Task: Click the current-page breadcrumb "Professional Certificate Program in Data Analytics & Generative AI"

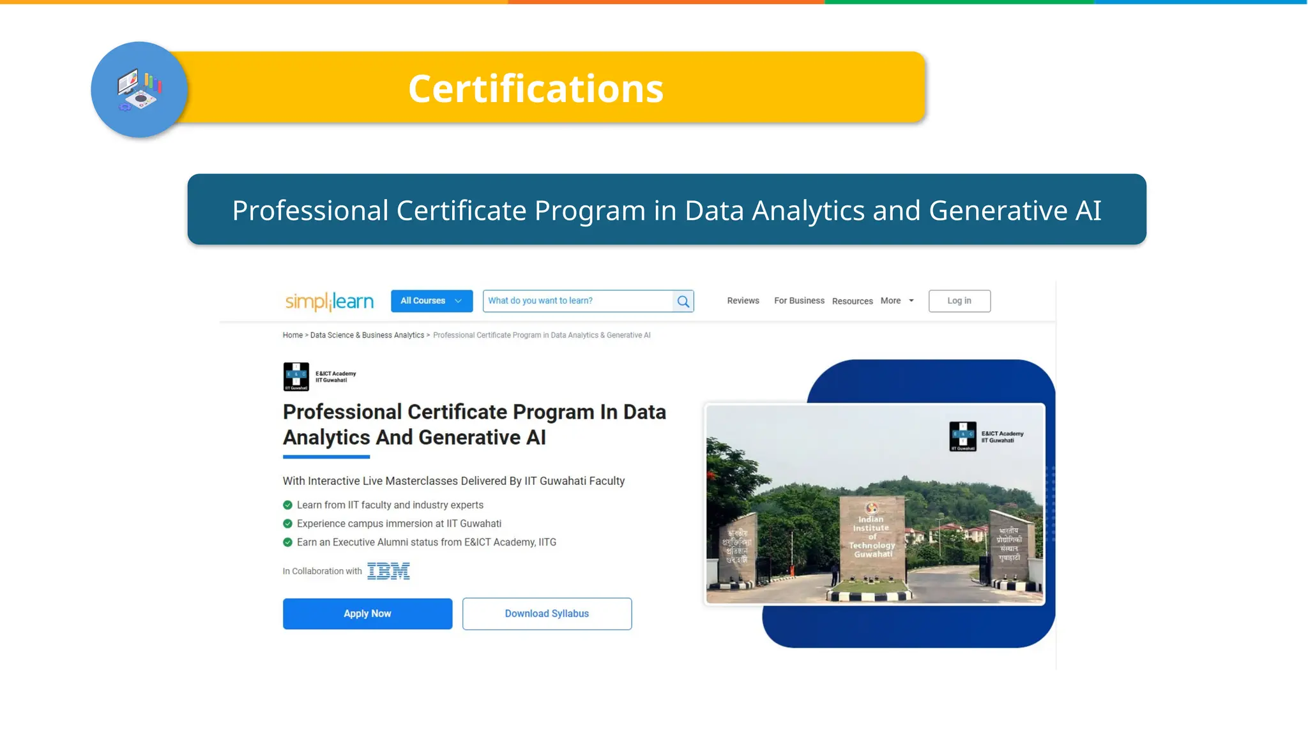Action: (542, 335)
